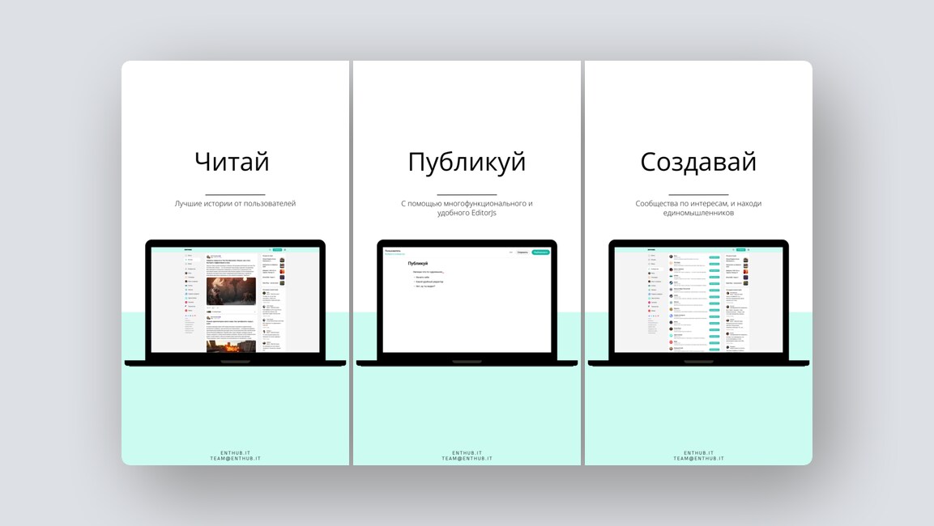Click the teal header button on the Читай laptop
934x526 pixels.
pyautogui.click(x=278, y=250)
